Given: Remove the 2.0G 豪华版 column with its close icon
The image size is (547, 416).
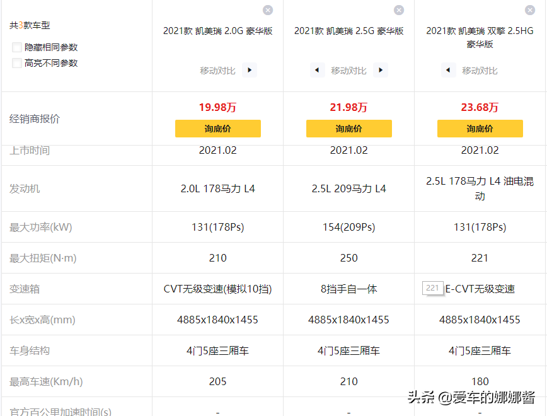Looking at the screenshot, I should 268,10.
